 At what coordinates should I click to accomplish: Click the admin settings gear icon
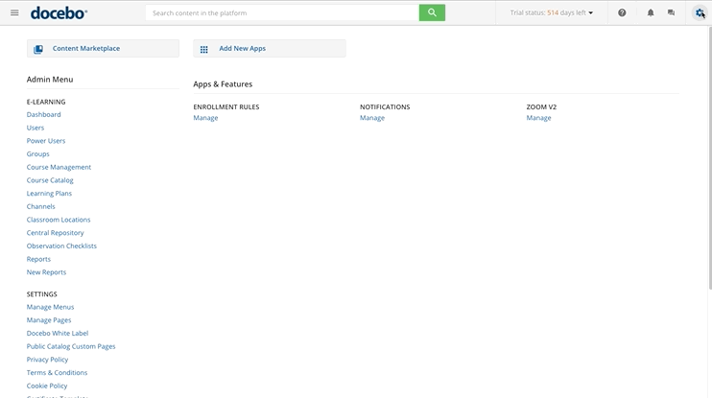pos(699,12)
